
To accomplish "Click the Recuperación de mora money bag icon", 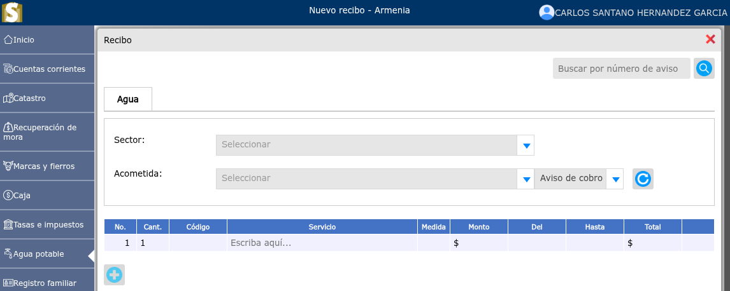I will click(x=8, y=127).
